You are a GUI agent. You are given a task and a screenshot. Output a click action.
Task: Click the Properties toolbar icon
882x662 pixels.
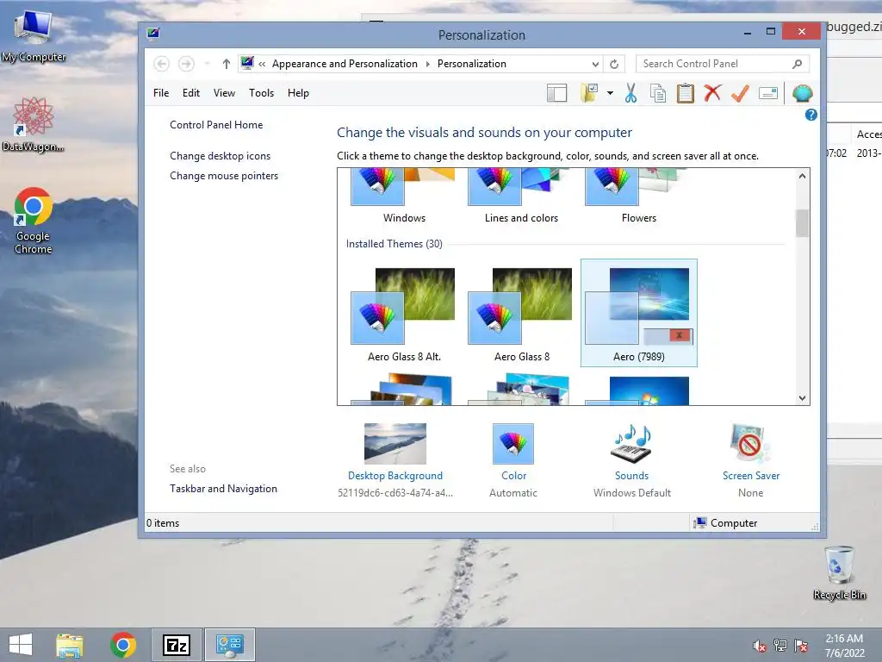[767, 93]
